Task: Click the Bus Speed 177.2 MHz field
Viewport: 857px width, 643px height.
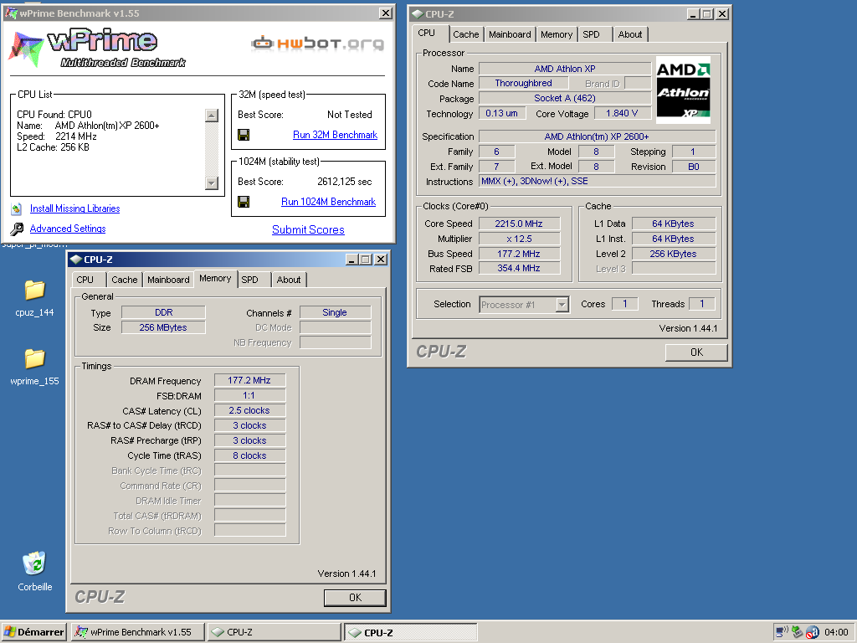Action: click(519, 254)
